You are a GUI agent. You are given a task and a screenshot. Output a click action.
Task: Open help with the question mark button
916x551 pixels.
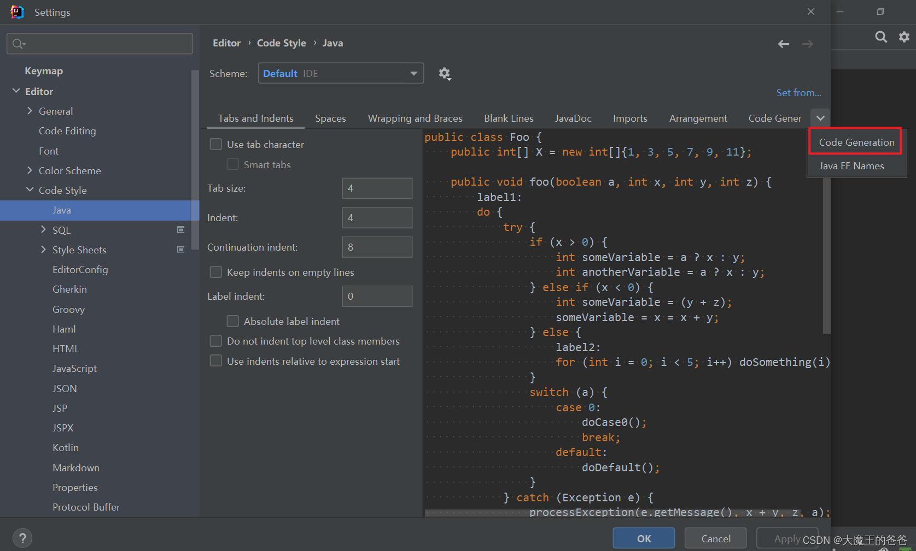tap(22, 538)
